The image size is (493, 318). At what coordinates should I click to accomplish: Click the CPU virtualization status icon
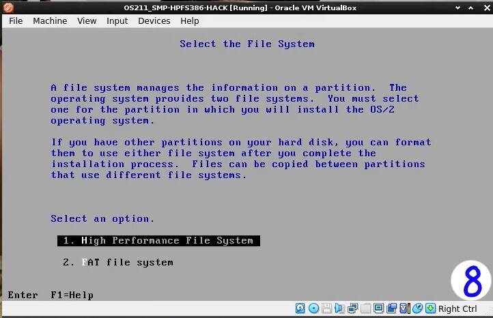(x=405, y=308)
